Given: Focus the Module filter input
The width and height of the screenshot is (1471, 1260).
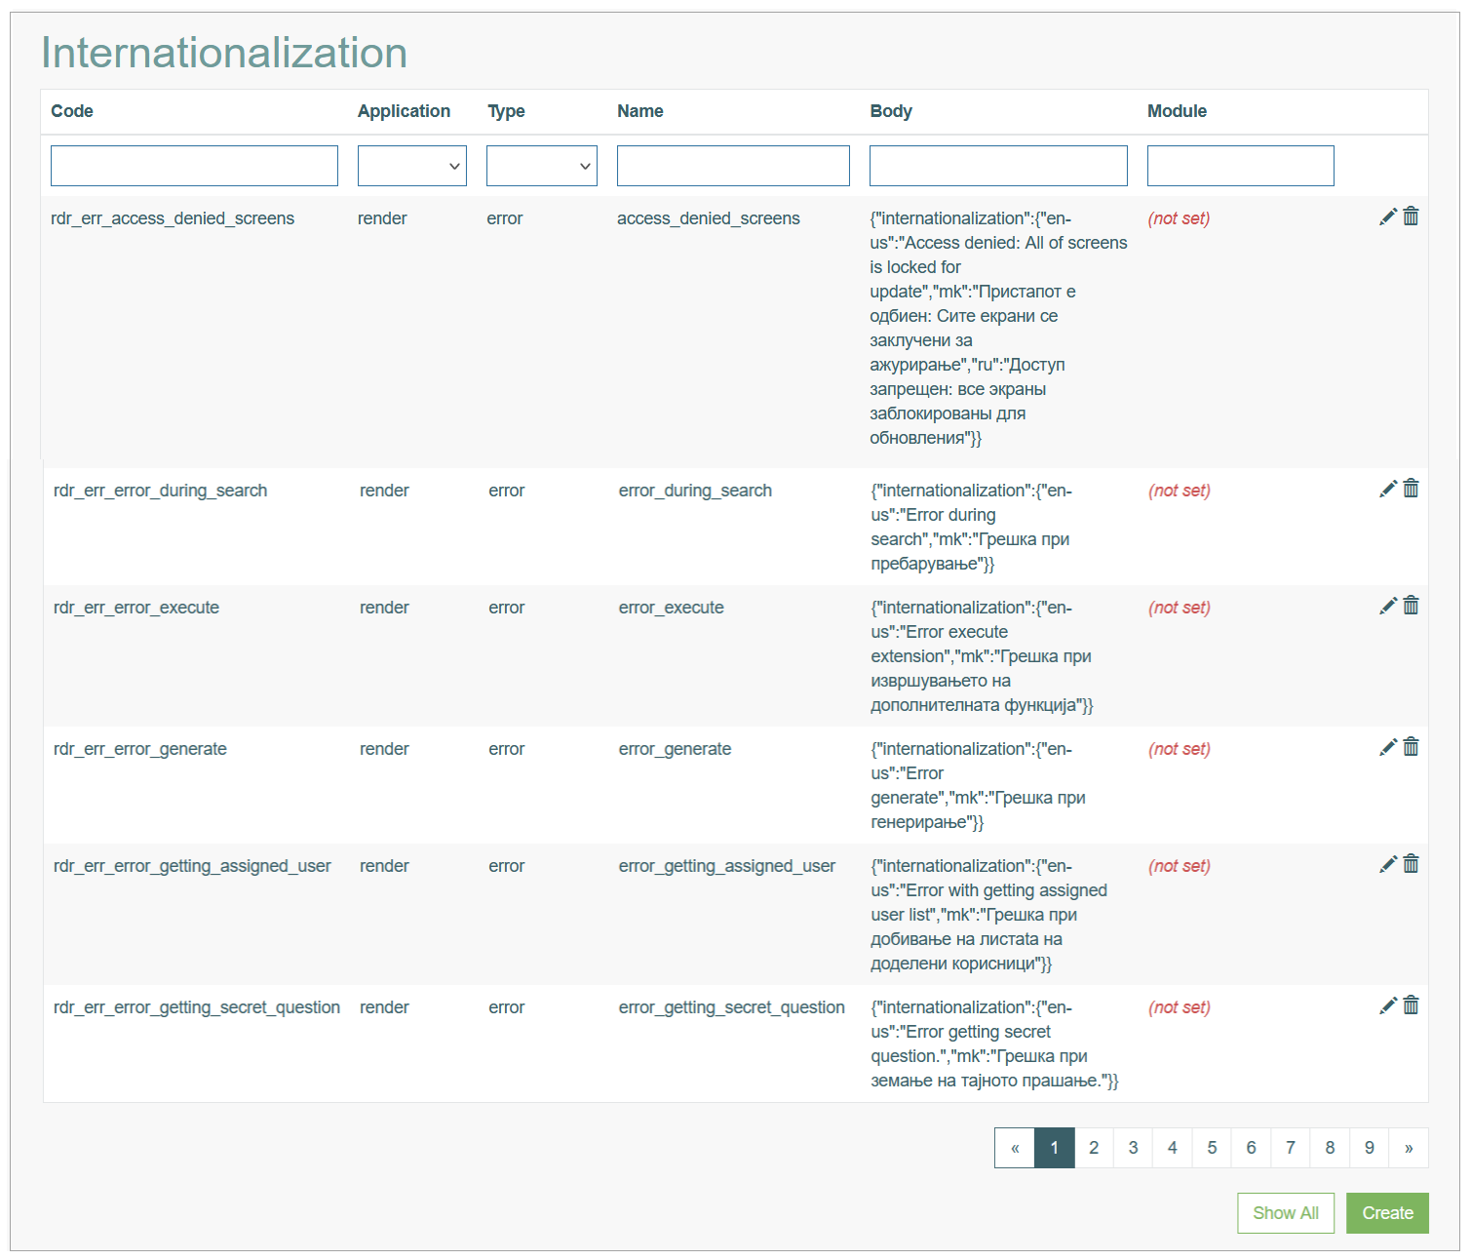Looking at the screenshot, I should click(x=1240, y=166).
